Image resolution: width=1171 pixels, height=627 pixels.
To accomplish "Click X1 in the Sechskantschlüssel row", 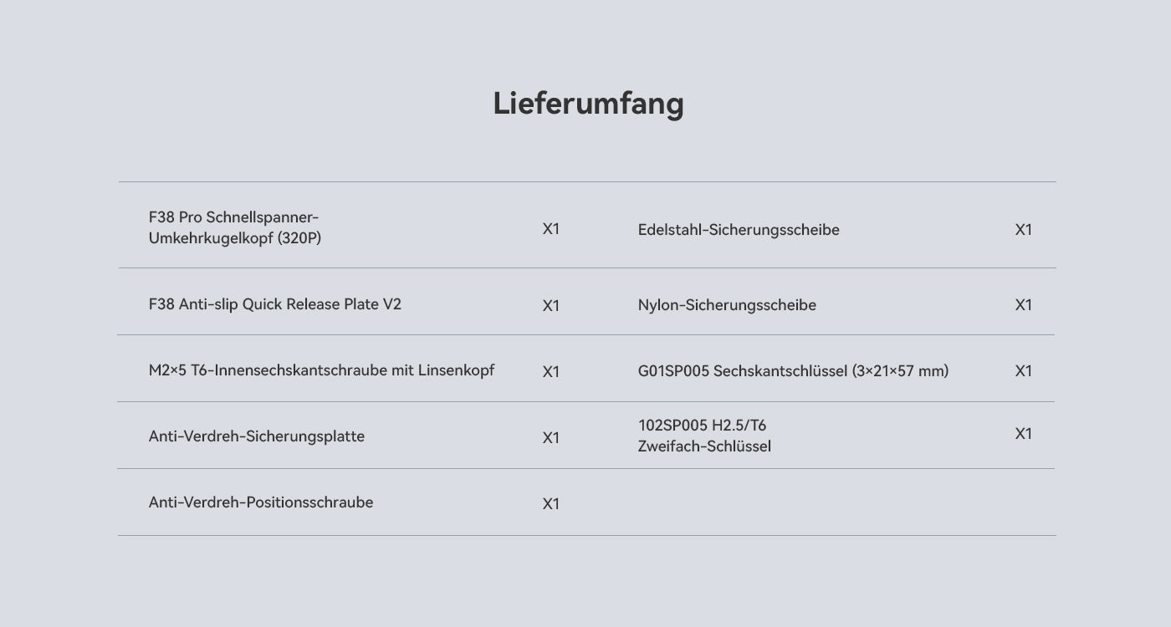I will pyautogui.click(x=1023, y=371).
